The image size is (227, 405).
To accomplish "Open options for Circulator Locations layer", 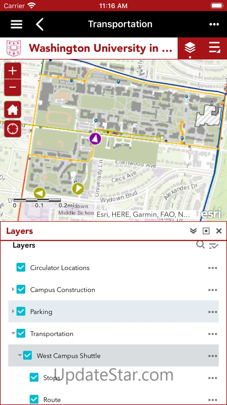I will coord(212,268).
